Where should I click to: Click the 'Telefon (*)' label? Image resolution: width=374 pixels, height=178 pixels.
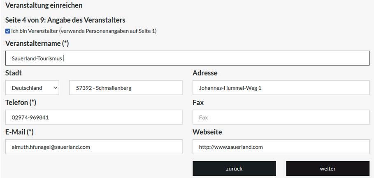pos(21,103)
